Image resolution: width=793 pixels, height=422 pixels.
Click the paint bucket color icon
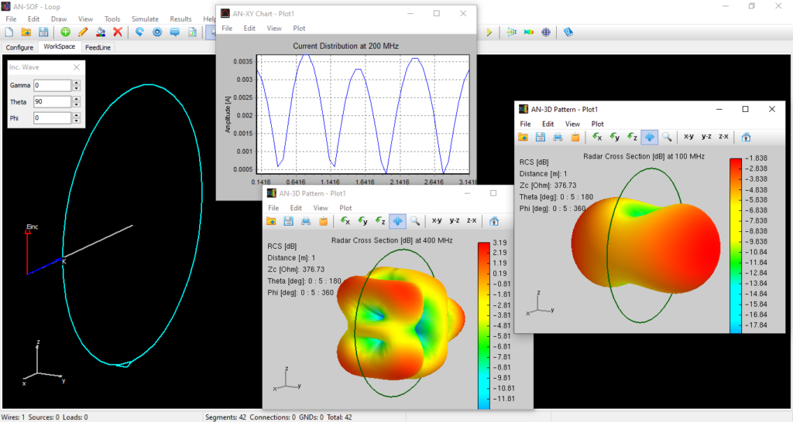click(x=100, y=32)
